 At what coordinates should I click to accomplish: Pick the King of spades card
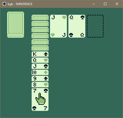[40, 54]
